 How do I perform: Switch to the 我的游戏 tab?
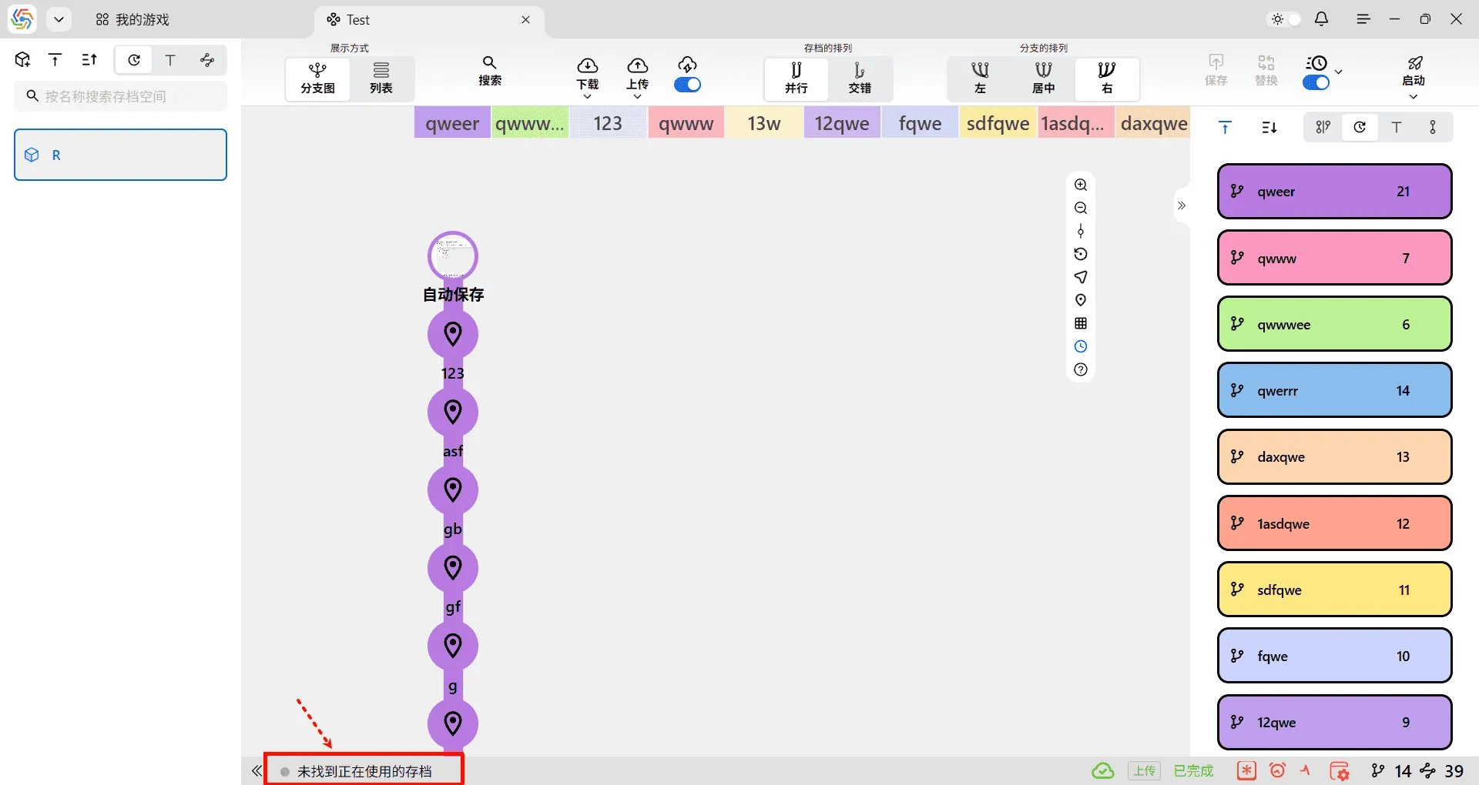[x=132, y=20]
